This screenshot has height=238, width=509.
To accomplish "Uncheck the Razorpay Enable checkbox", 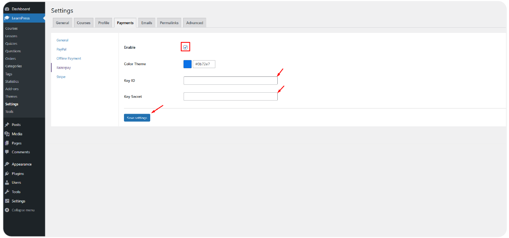I will click(185, 48).
